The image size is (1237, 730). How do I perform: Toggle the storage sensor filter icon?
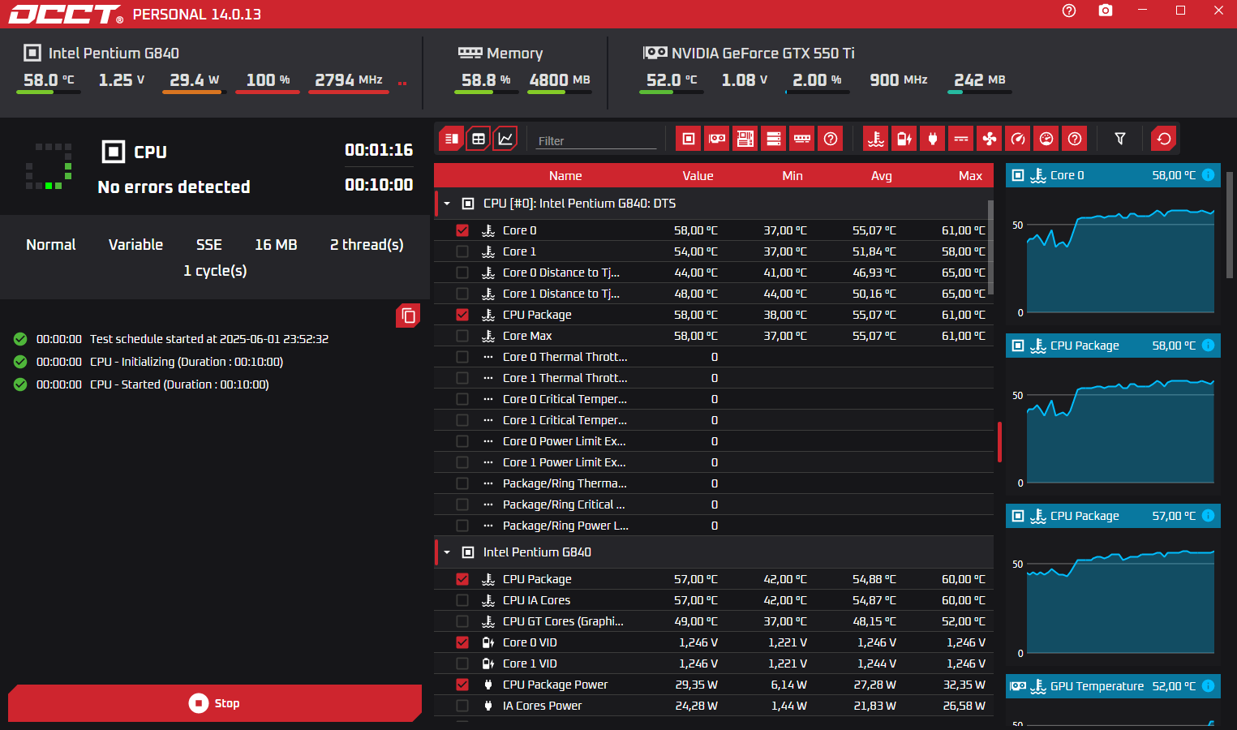[774, 139]
